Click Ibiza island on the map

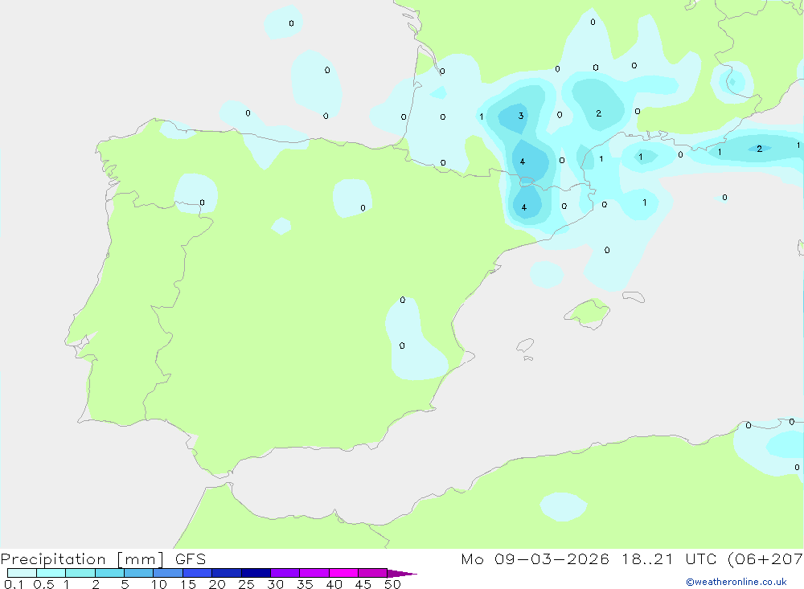click(x=525, y=346)
